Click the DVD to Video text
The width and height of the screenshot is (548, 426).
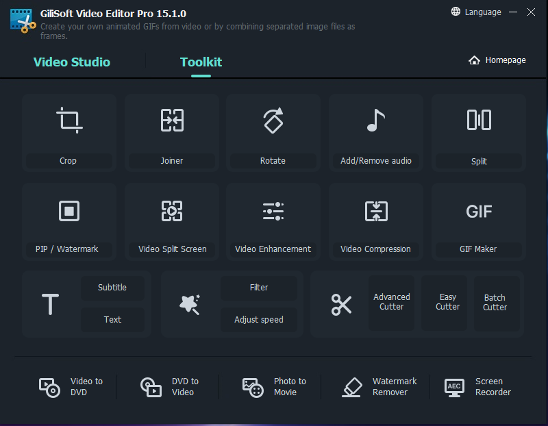tap(185, 386)
